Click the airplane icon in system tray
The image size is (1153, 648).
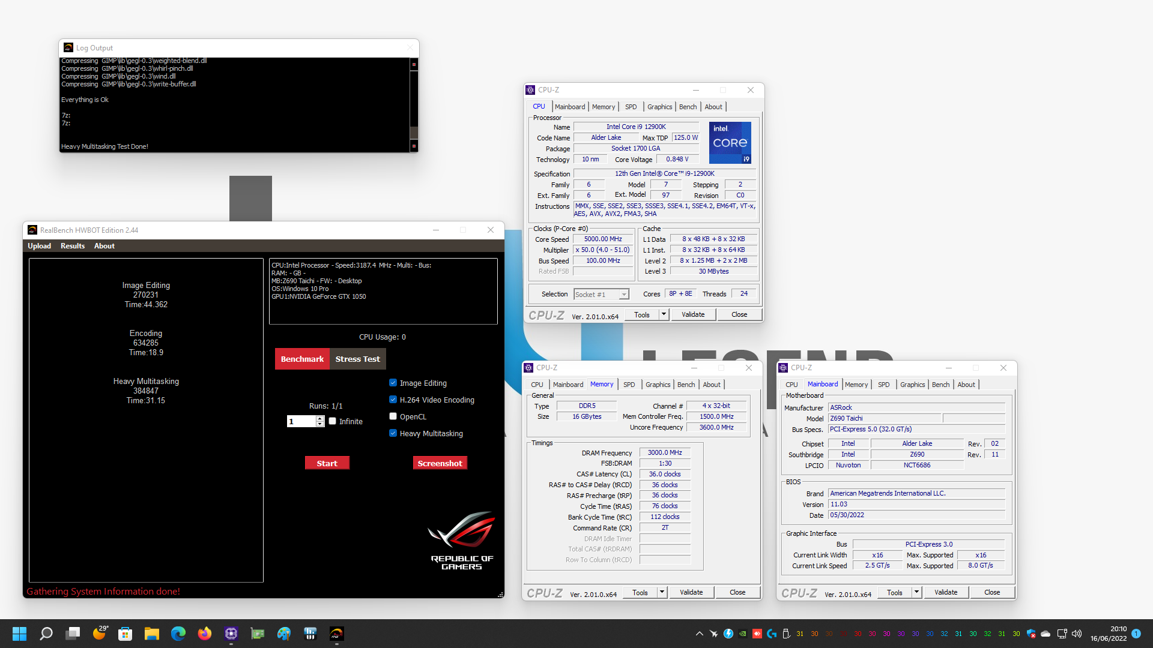pyautogui.click(x=714, y=634)
